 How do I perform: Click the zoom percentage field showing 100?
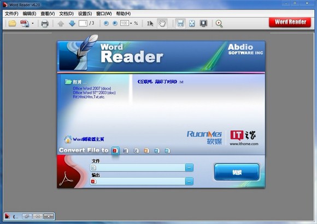tap(124, 24)
